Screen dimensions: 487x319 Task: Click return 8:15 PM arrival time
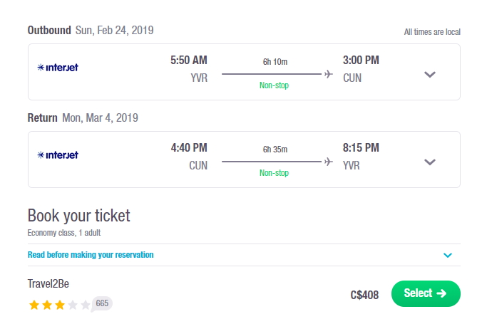pyautogui.click(x=361, y=147)
